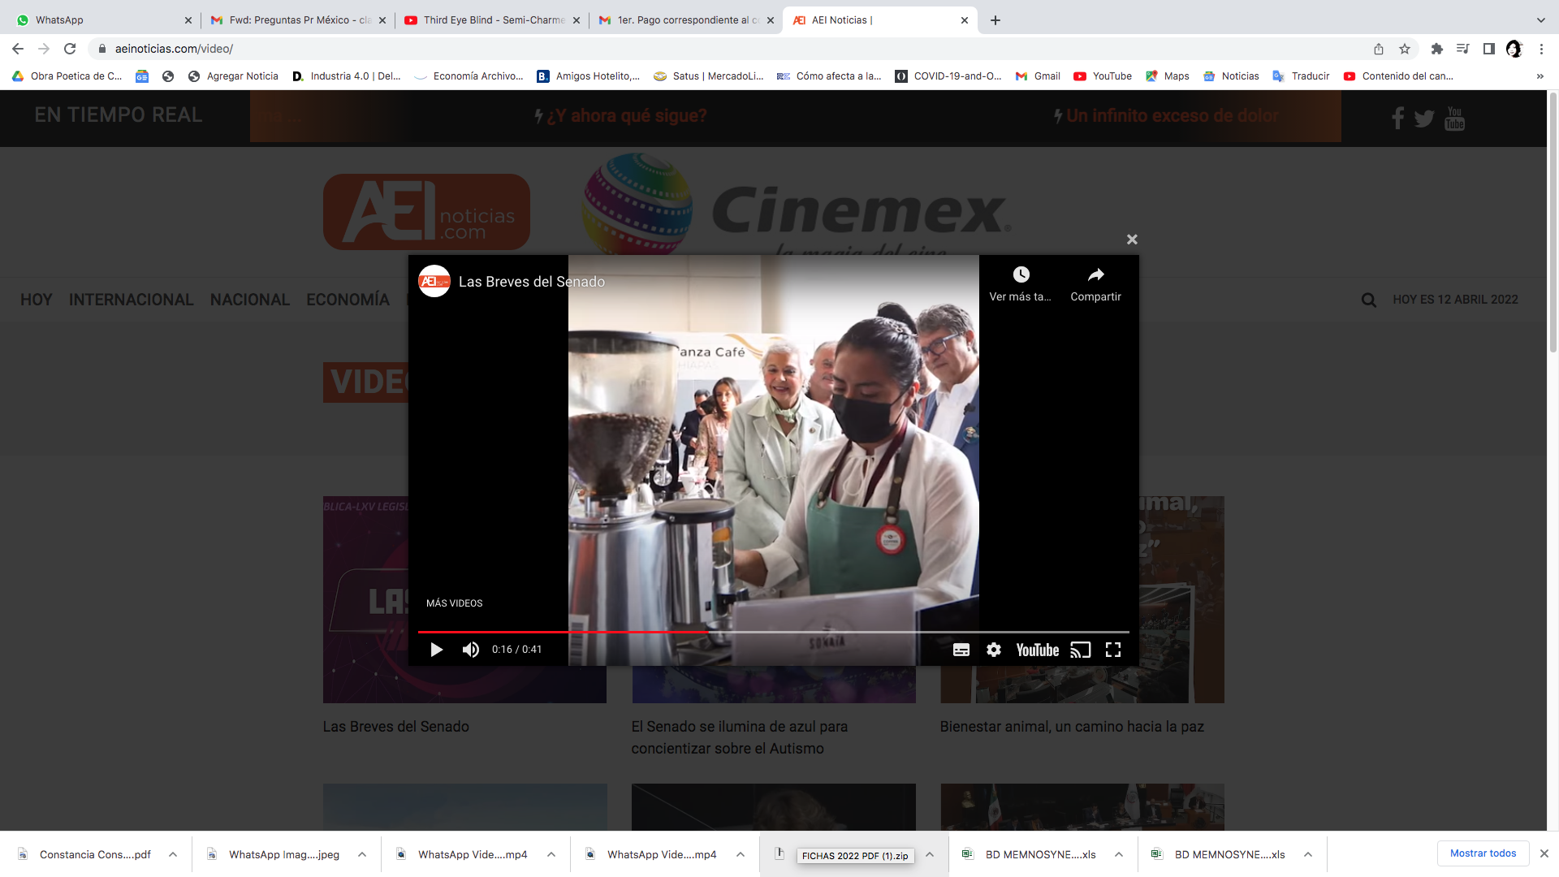
Task: Click AEI noticias.com logo
Action: [x=426, y=212]
